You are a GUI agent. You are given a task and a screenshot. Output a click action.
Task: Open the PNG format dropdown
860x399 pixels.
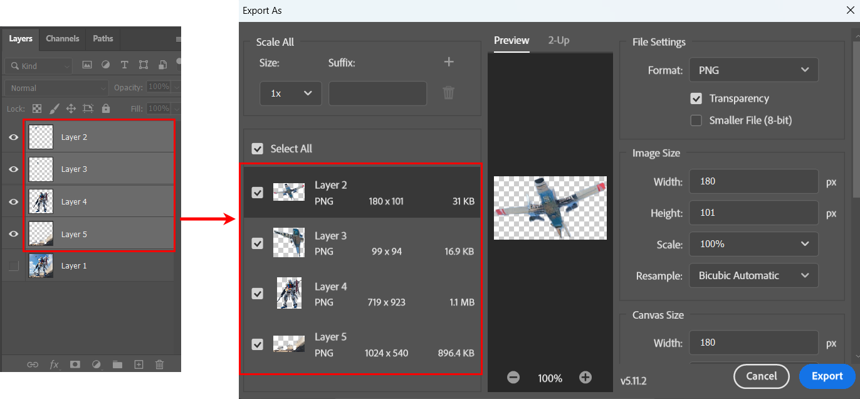[754, 70]
